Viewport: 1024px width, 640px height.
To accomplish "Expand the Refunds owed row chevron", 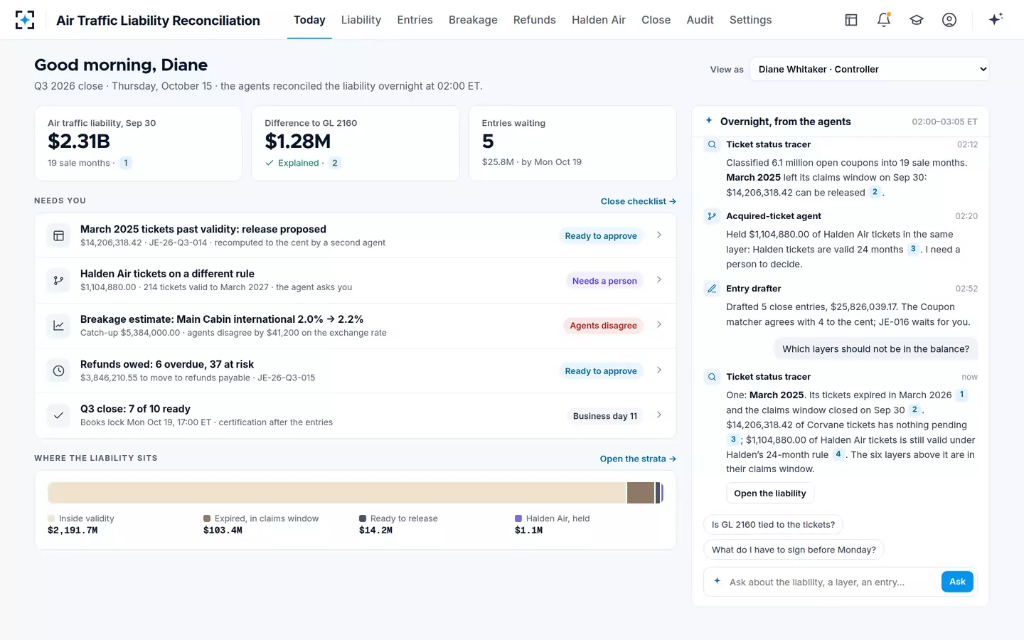I will click(x=659, y=370).
